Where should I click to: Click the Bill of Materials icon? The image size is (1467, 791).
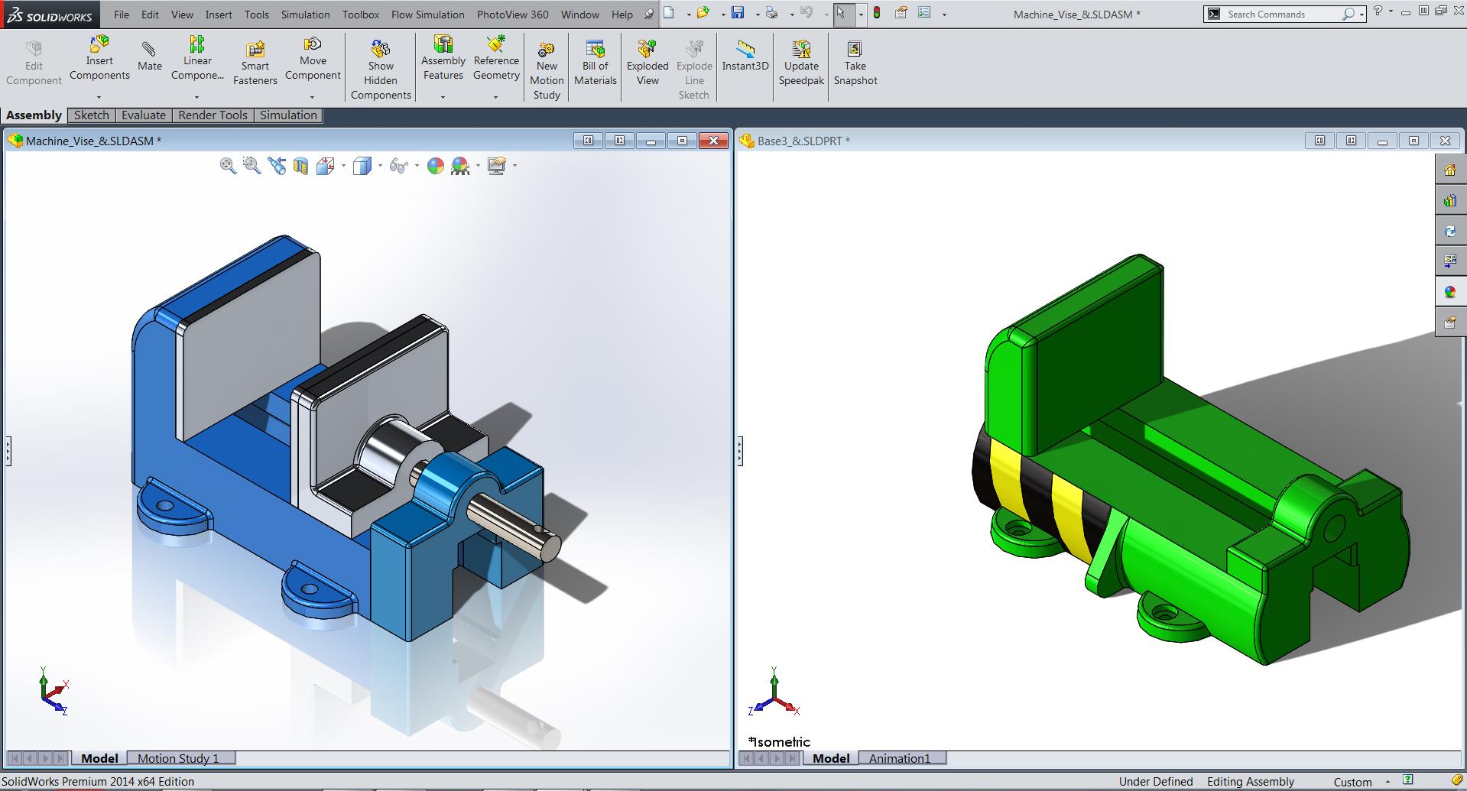(595, 63)
